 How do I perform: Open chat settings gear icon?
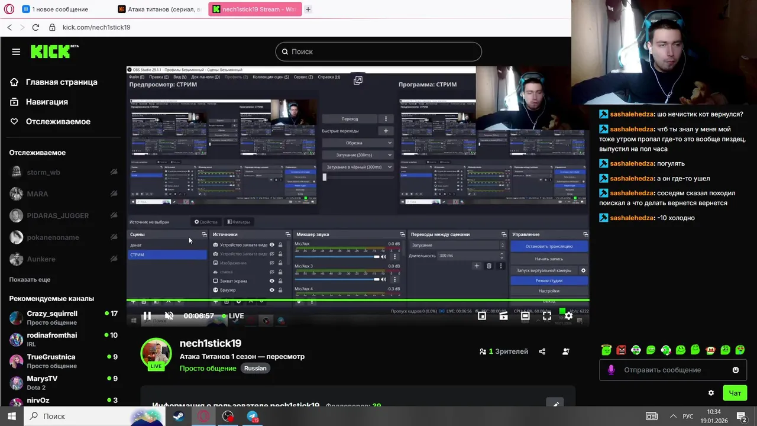click(x=711, y=393)
